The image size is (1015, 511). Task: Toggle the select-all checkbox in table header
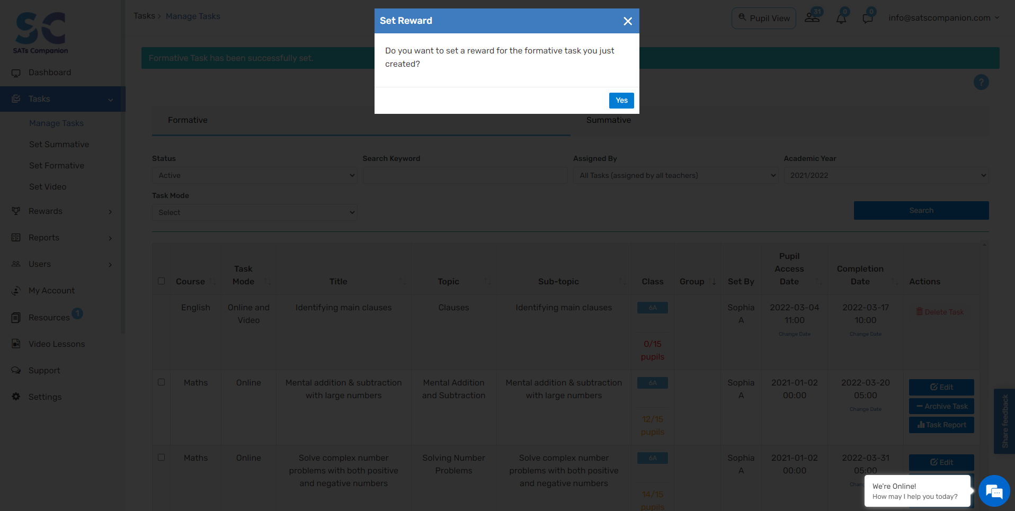click(162, 281)
